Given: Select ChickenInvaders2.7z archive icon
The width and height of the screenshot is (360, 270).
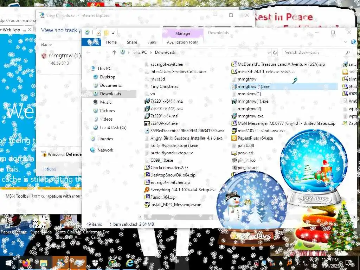Looking at the screenshot, I should pos(147,168).
